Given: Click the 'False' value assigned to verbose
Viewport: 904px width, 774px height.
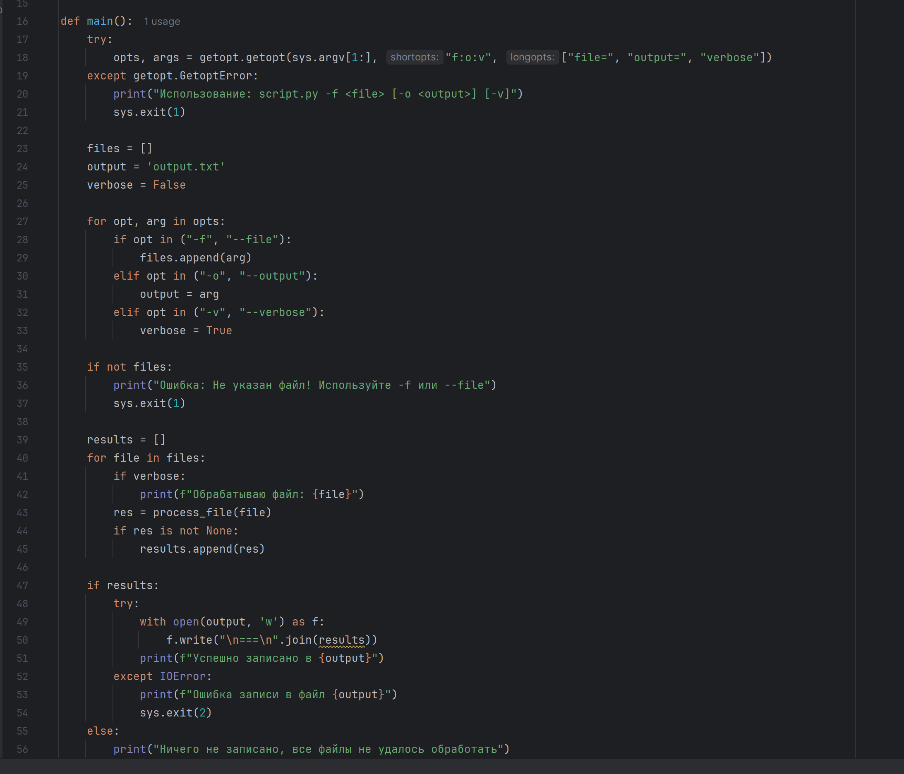Looking at the screenshot, I should pyautogui.click(x=169, y=185).
